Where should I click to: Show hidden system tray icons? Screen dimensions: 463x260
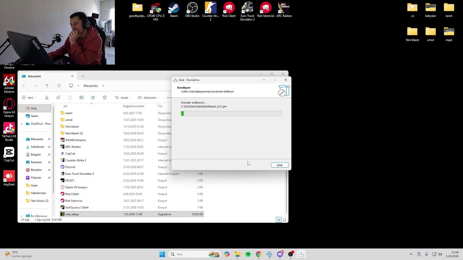pos(411,254)
